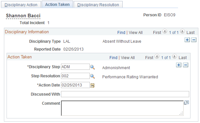This screenshot has height=123, width=200.
Task: Open Disciplinary Step lookup magnifier
Action: coord(92,67)
